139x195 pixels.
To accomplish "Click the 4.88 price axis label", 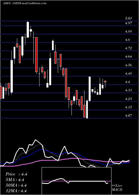I will (128, 31).
